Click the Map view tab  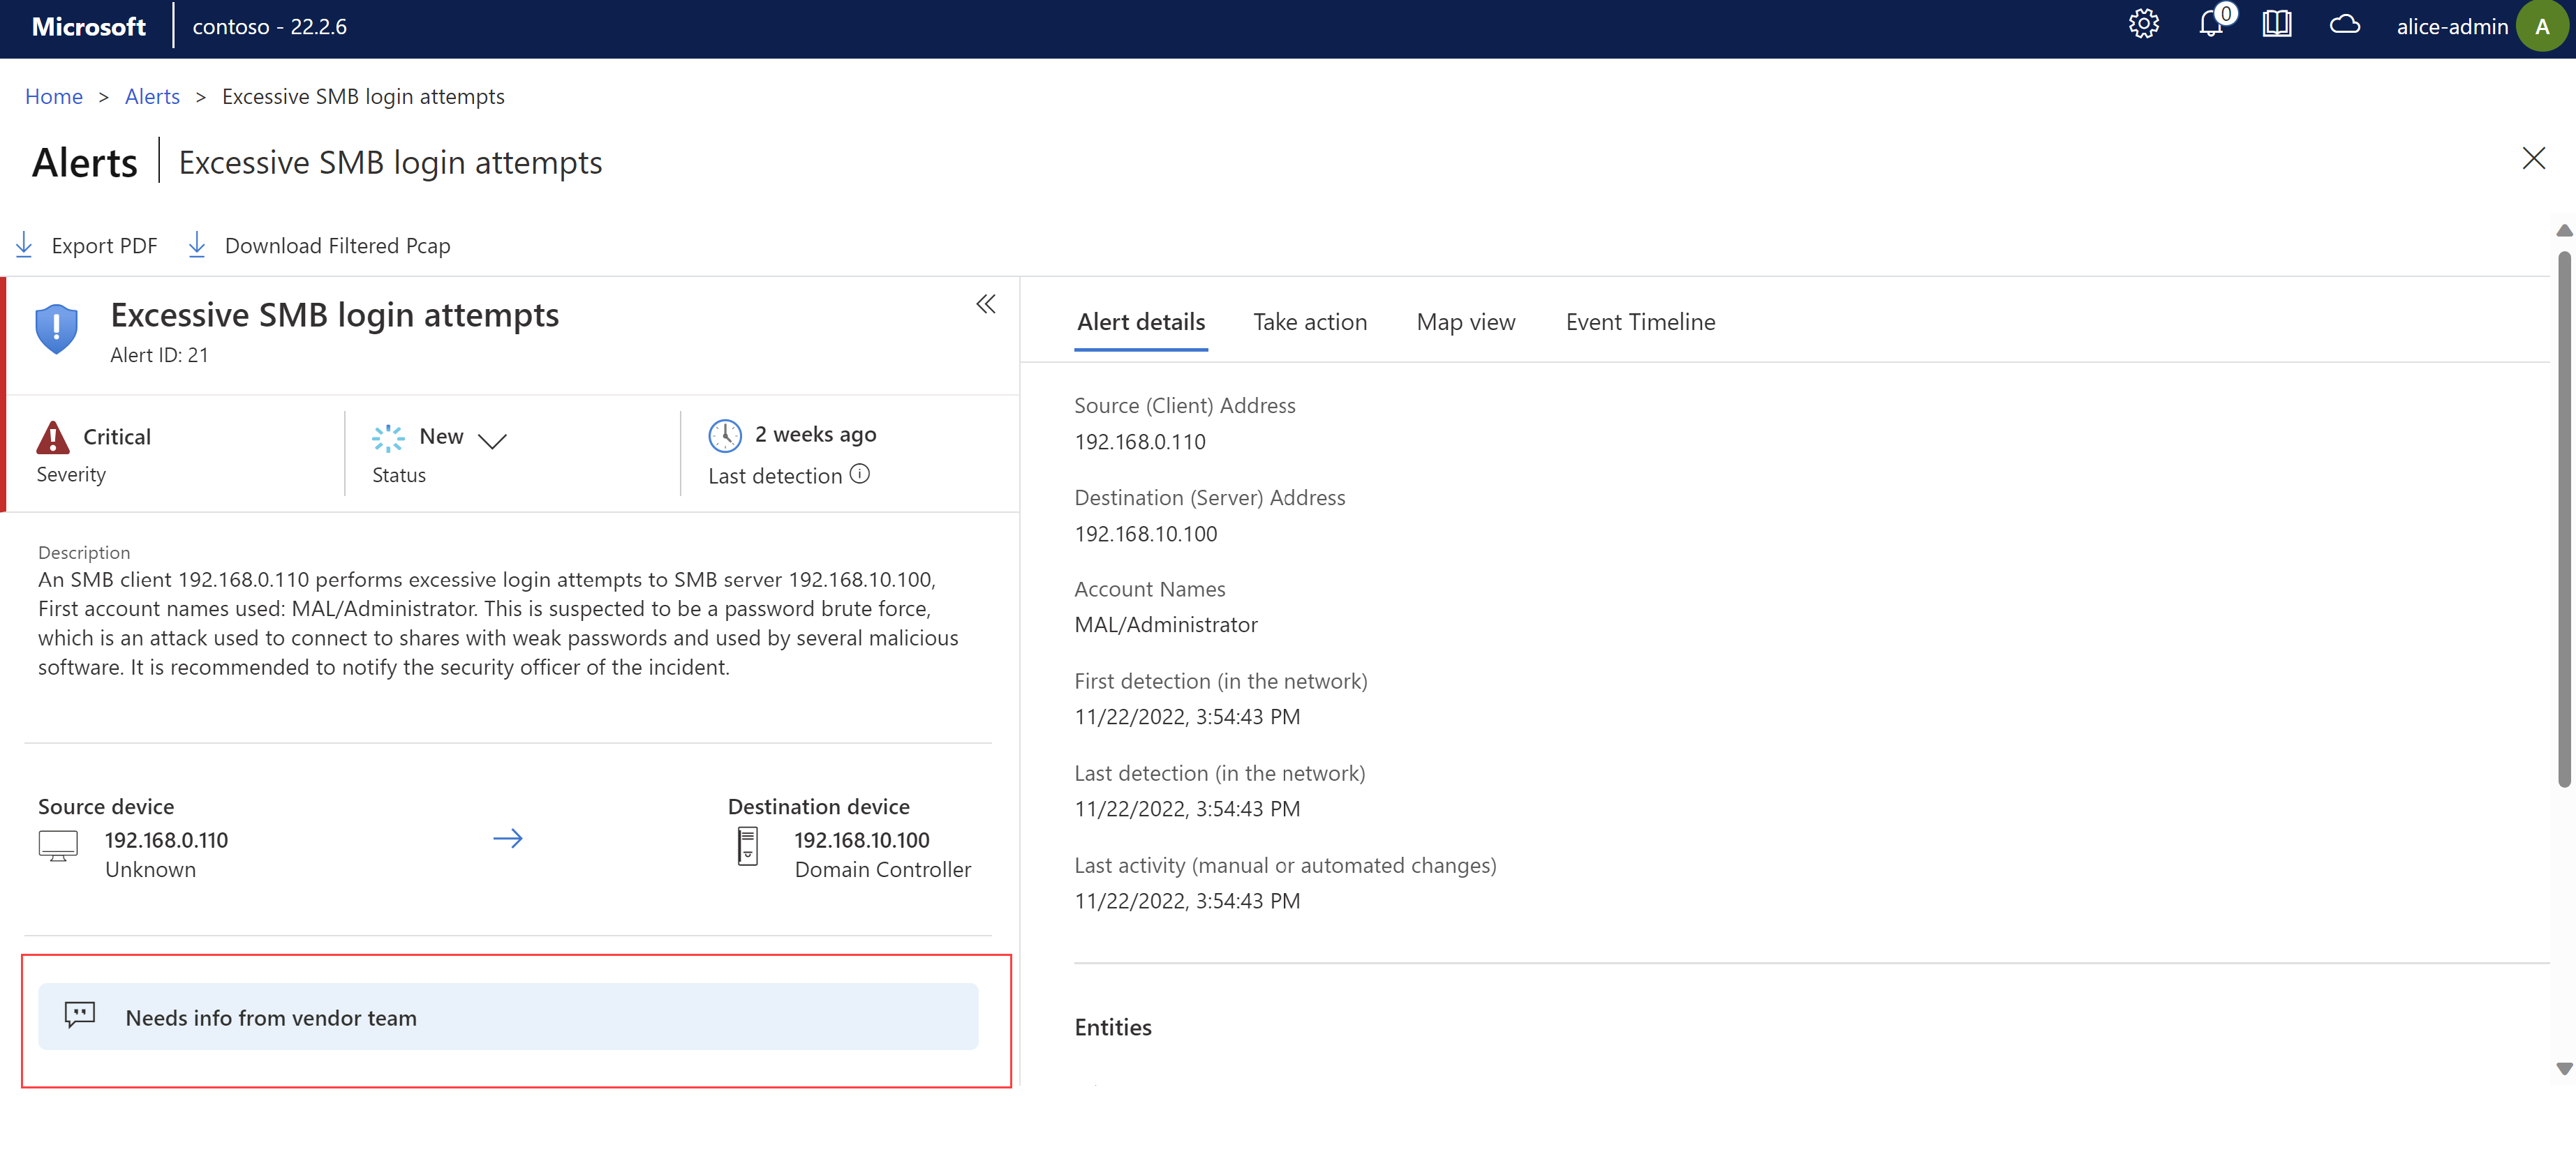point(1465,320)
